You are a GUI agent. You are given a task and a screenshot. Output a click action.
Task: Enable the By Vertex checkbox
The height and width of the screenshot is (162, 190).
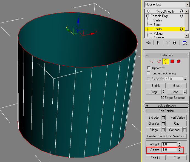(x=149, y=68)
